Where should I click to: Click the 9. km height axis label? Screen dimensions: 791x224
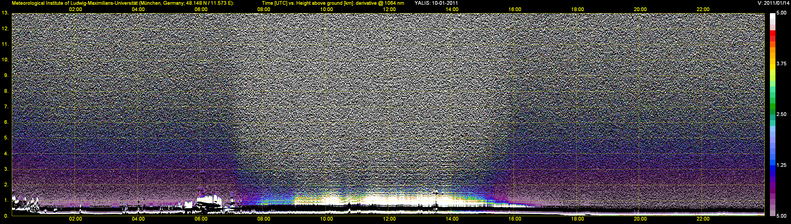pyautogui.click(x=6, y=75)
